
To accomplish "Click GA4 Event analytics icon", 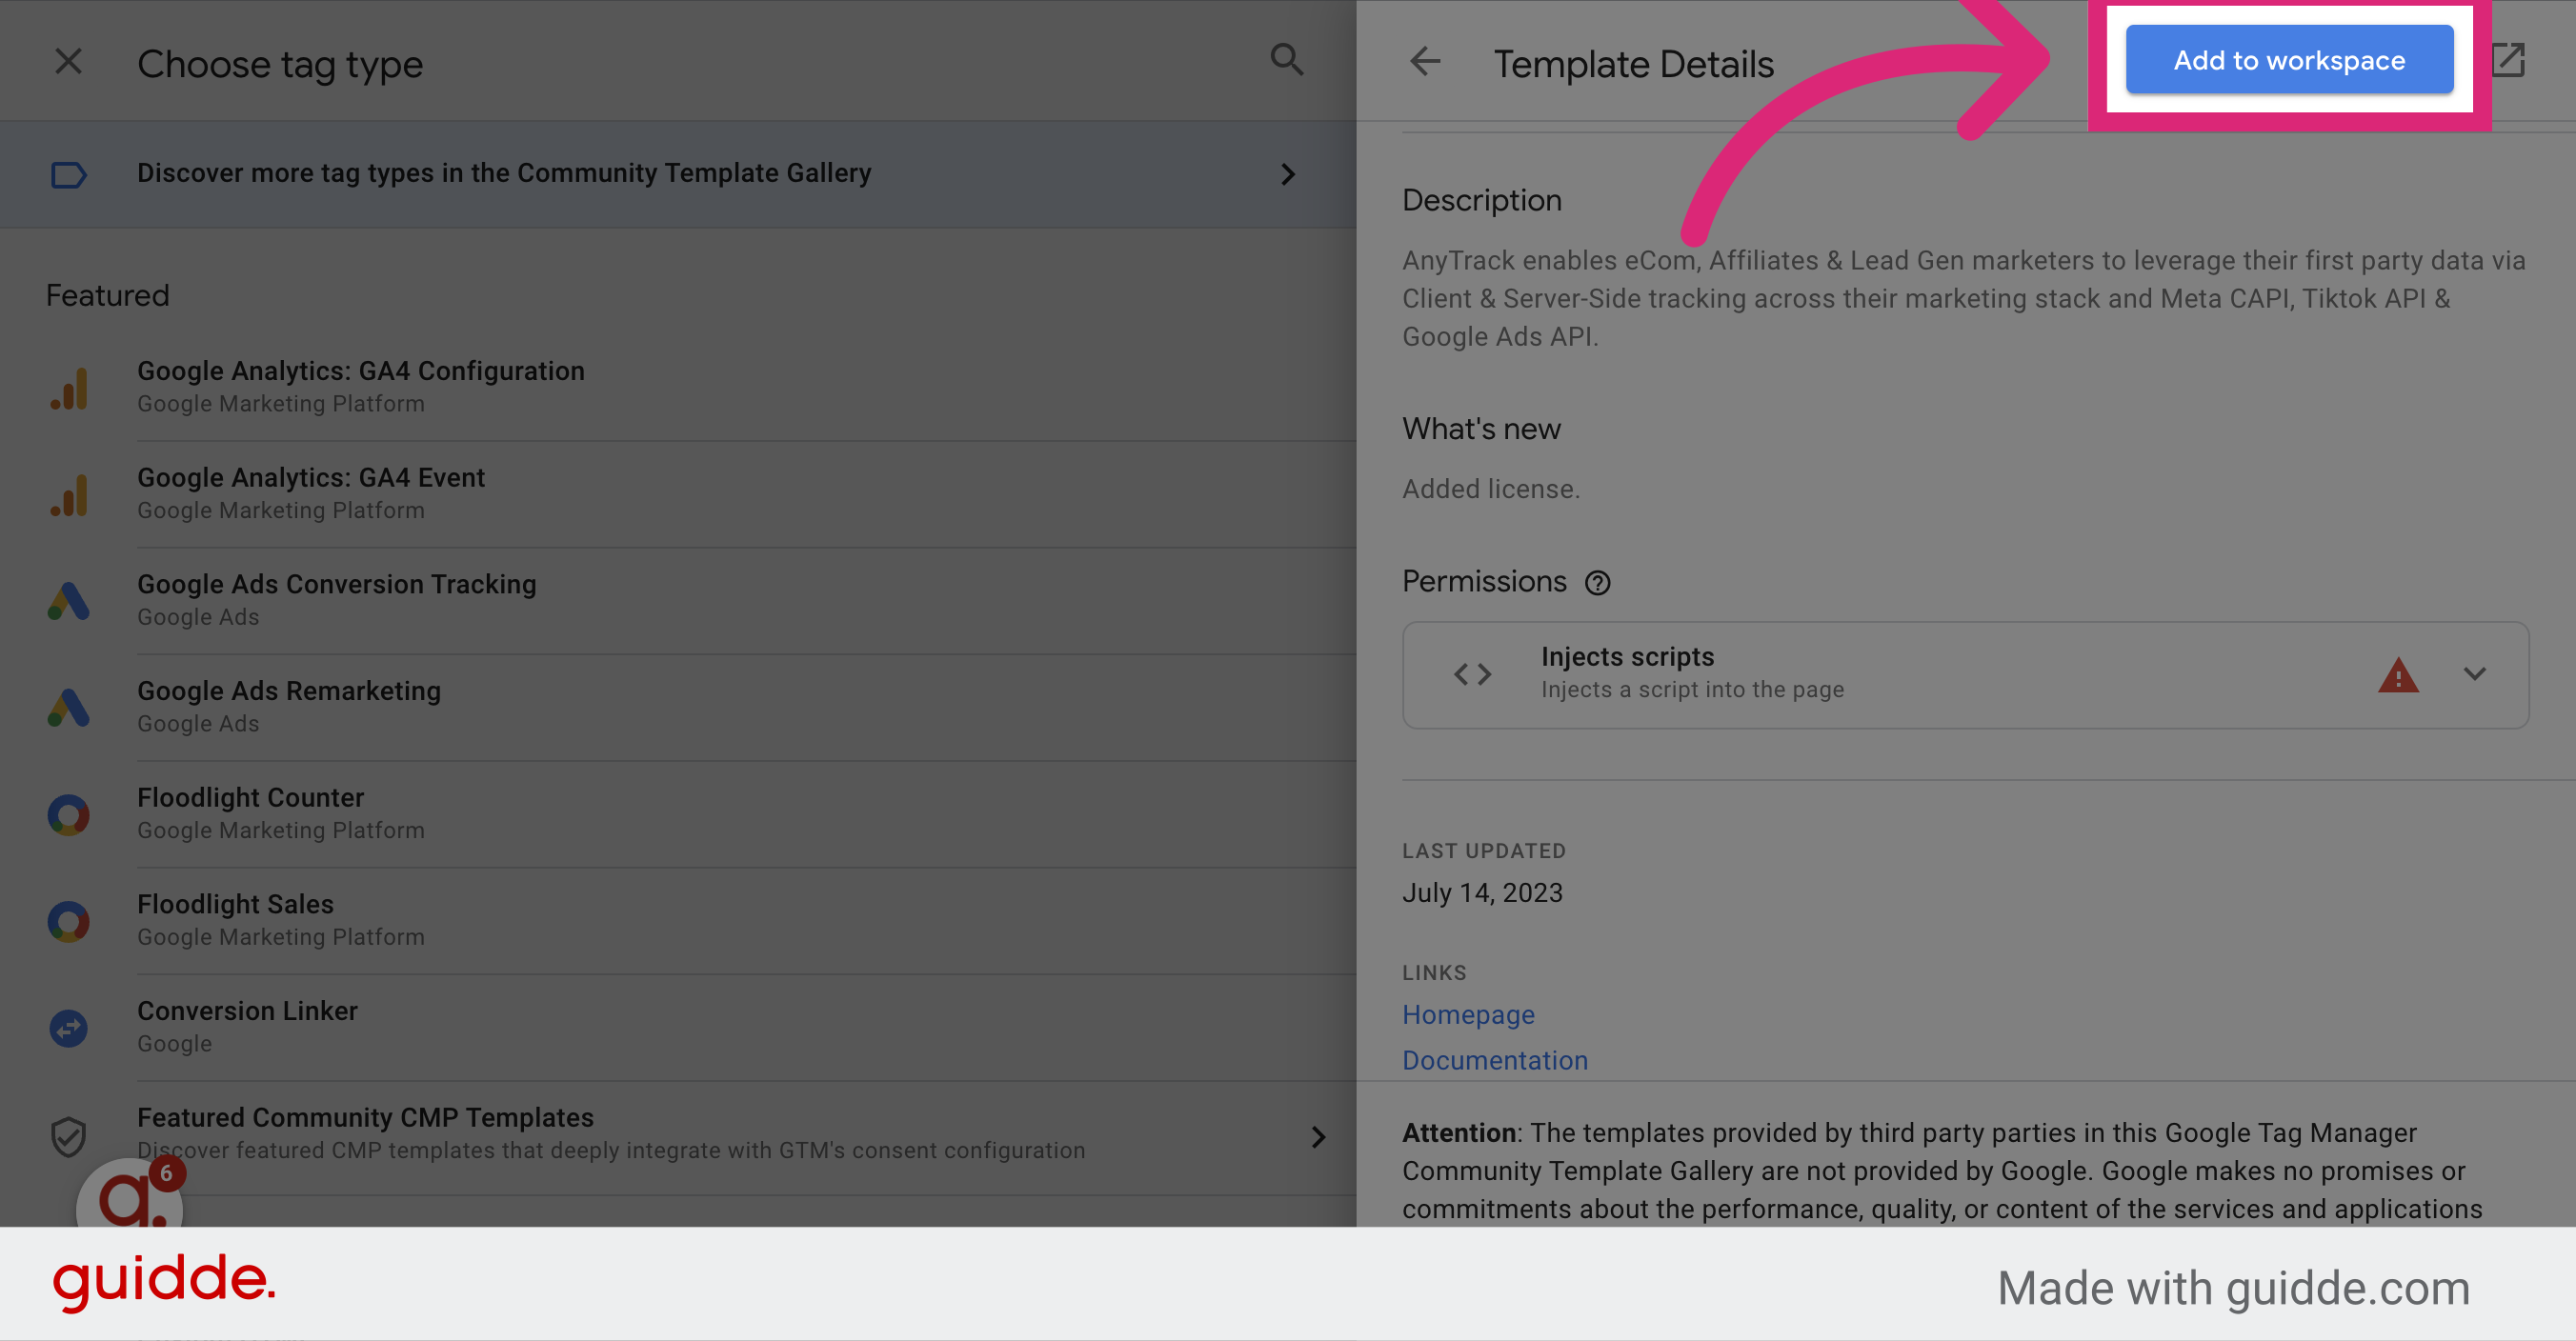I will coord(69,495).
